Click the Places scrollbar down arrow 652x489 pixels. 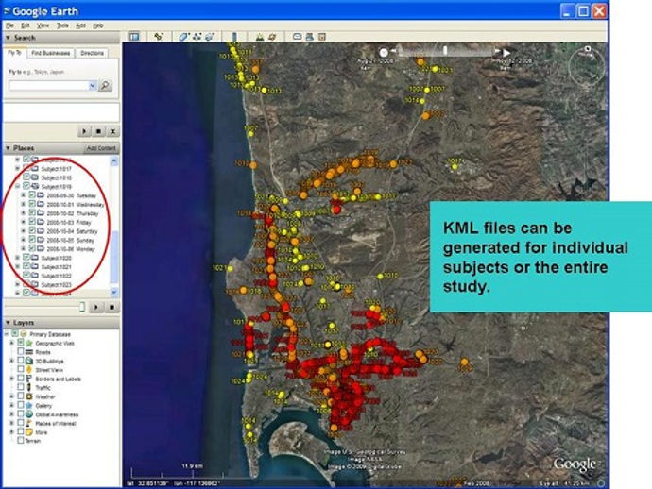[114, 292]
